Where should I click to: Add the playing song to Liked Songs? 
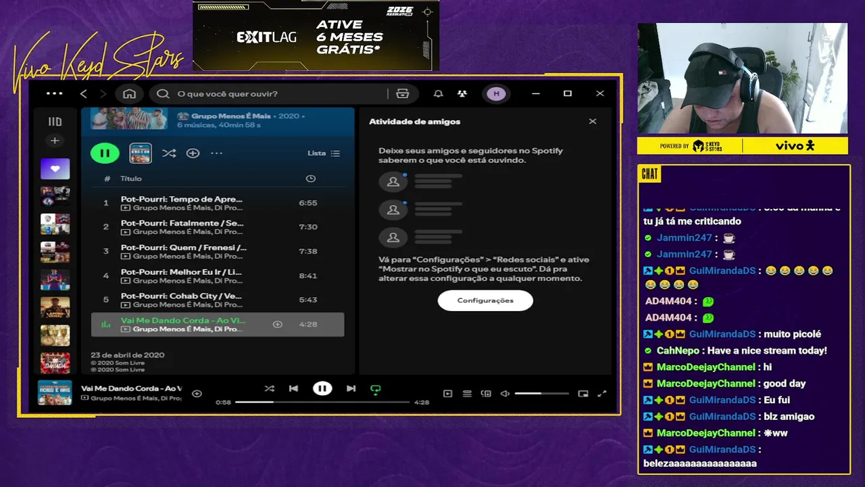[x=197, y=393]
